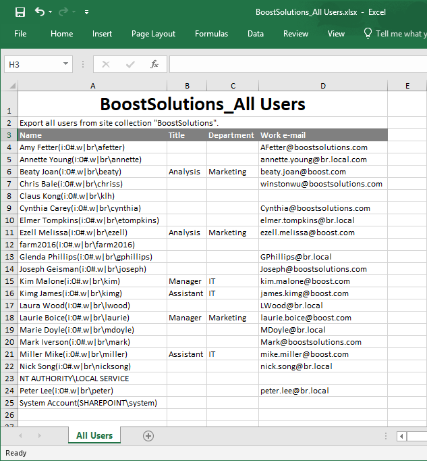Click the Insert Function fx icon
The height and width of the screenshot is (461, 427).
tap(154, 64)
